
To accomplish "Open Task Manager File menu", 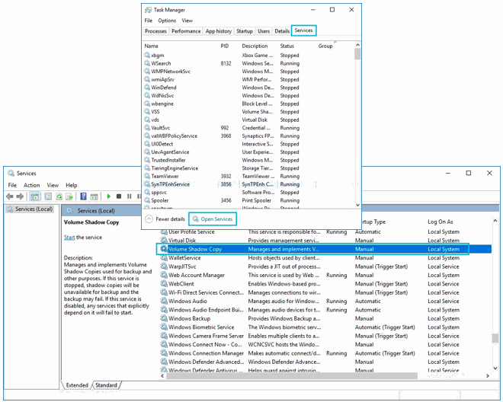I will click(148, 21).
